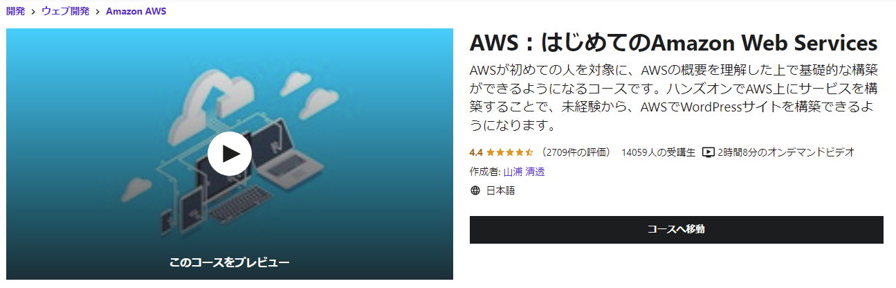The width and height of the screenshot is (896, 288).
Task: Click the globe language icon
Action: 475,191
